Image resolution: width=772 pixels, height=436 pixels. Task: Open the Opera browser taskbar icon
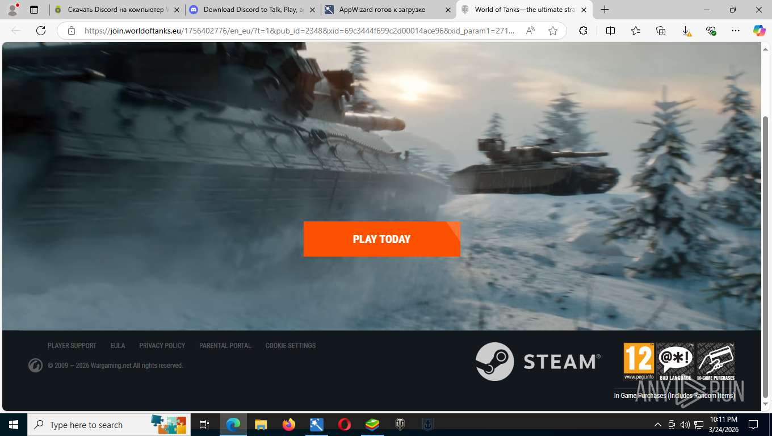click(344, 425)
